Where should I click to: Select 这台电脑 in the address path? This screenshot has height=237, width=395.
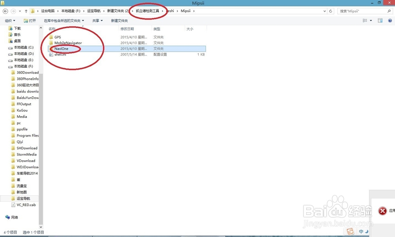point(48,11)
